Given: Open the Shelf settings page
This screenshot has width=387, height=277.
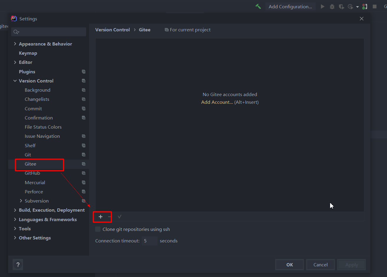Looking at the screenshot, I should [30, 145].
